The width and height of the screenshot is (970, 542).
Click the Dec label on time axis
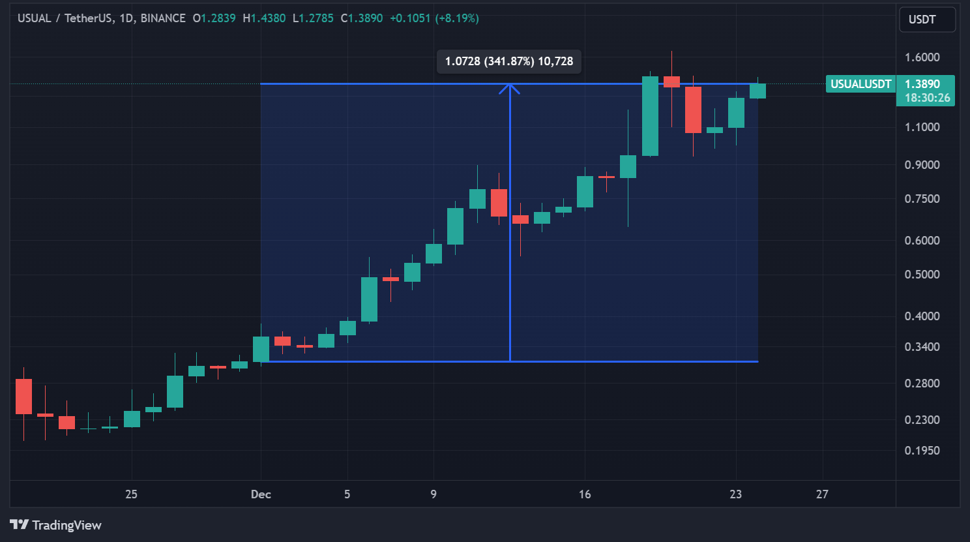261,494
